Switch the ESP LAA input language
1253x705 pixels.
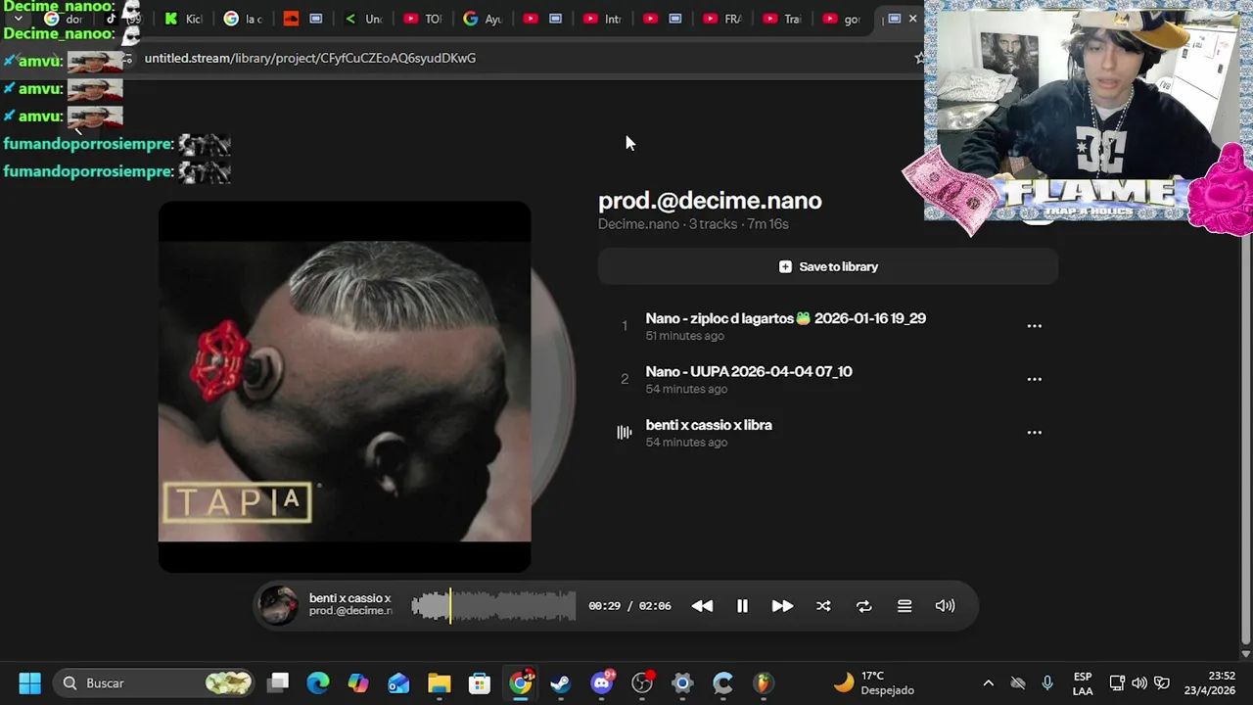[x=1083, y=683]
